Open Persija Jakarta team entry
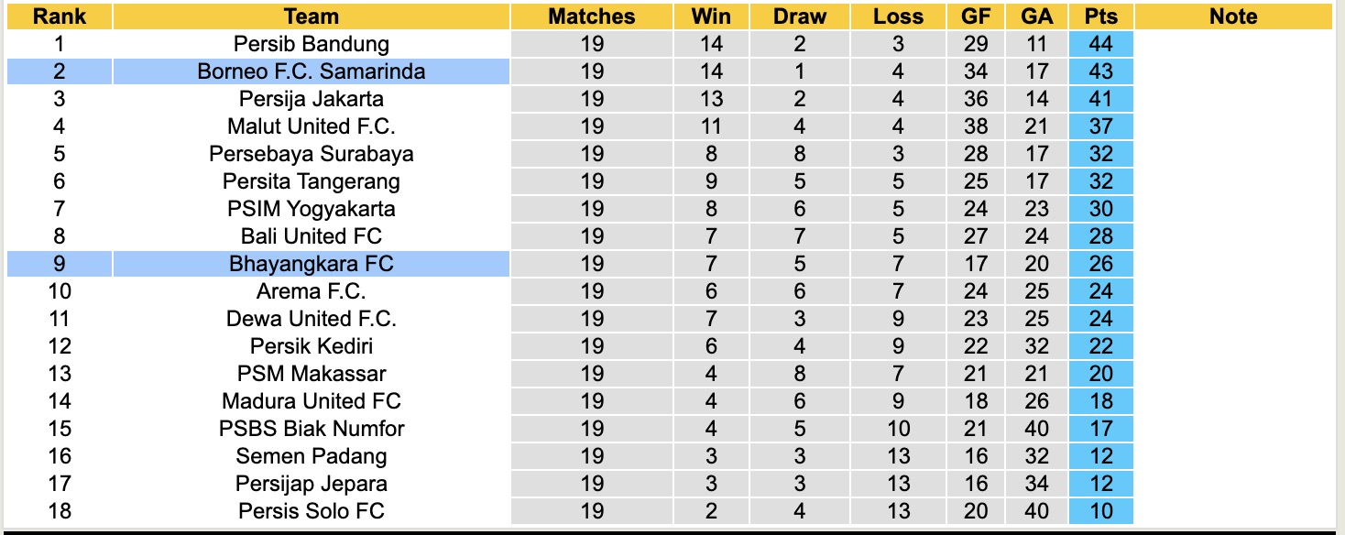Screen dimensions: 1345x535 312,99
